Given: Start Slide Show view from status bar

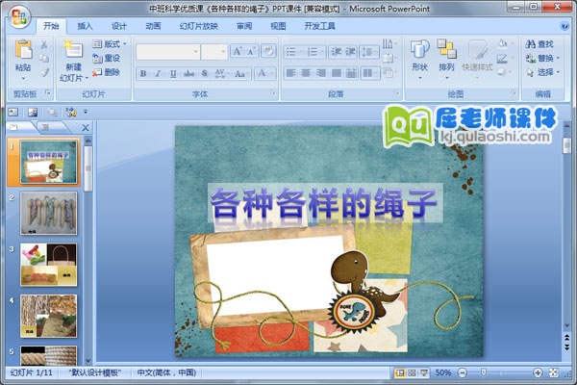Looking at the screenshot, I should pyautogui.click(x=423, y=372).
